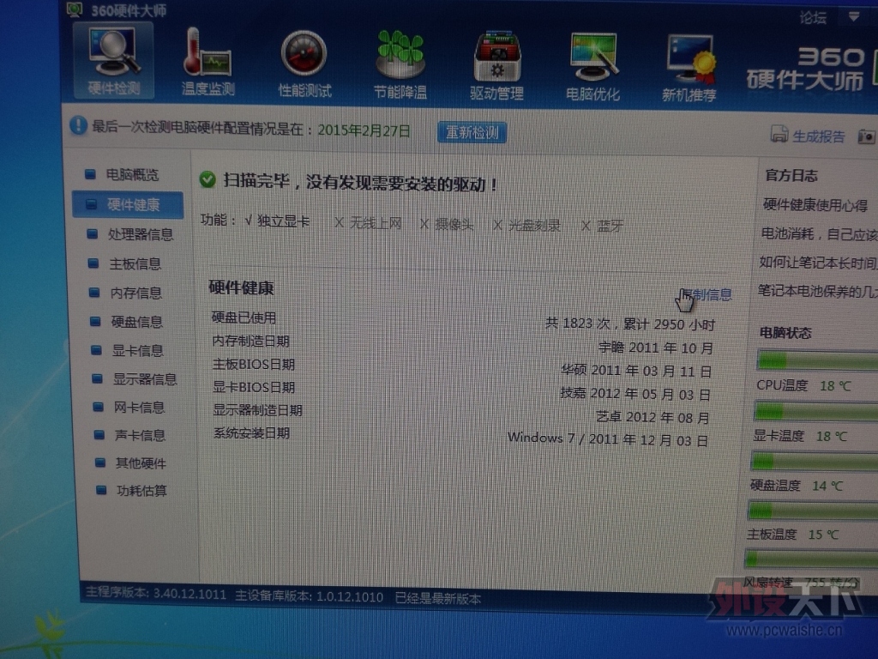
Task: Click the 光盘刻录 feature label
Action: point(535,226)
